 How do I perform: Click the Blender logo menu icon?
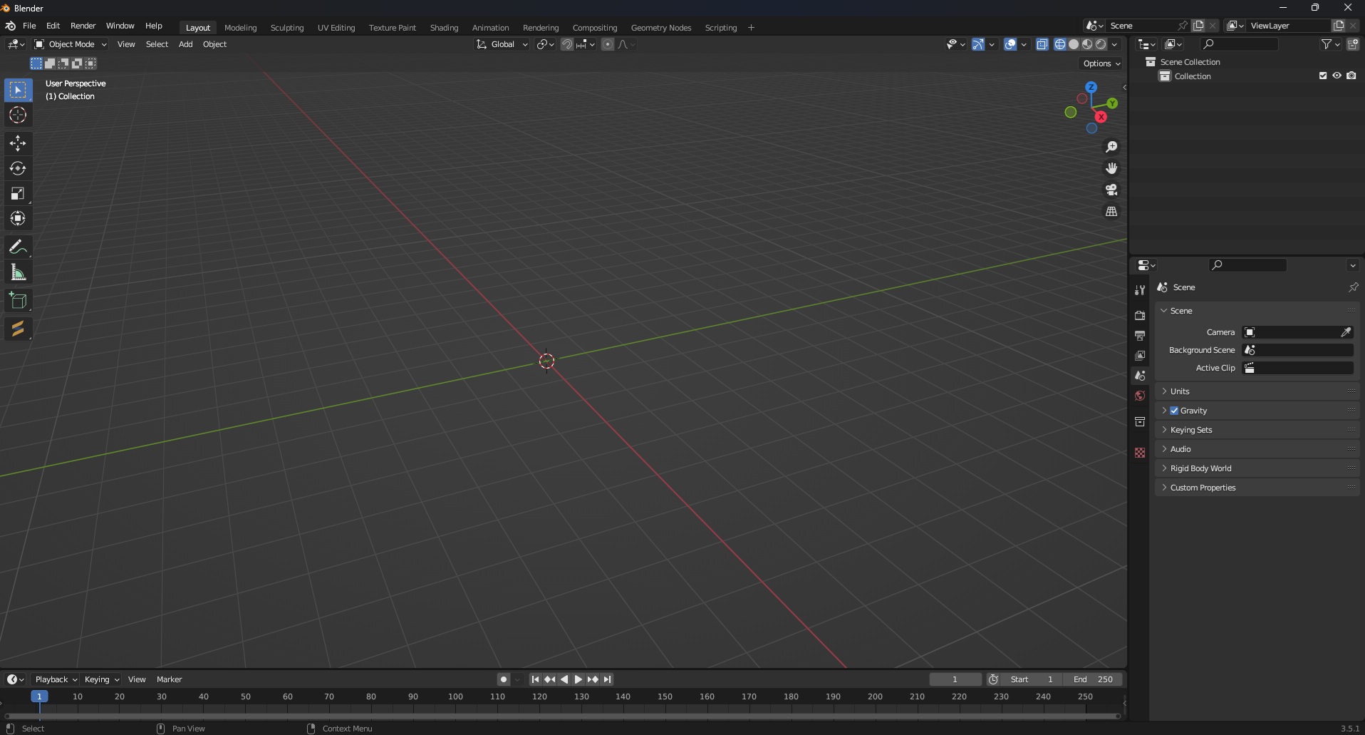[11, 26]
